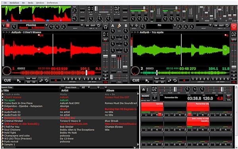
Task: Trigger the Djembe sample pad
Action: pyautogui.click(x=152, y=107)
